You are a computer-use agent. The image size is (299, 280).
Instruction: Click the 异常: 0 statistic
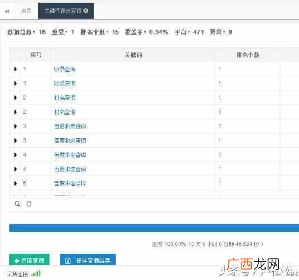[x=221, y=32]
